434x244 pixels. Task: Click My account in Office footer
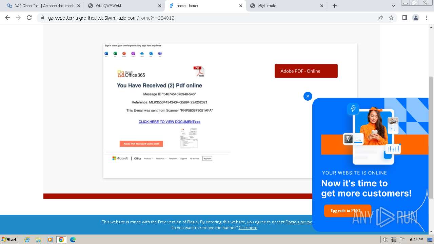coord(195,159)
